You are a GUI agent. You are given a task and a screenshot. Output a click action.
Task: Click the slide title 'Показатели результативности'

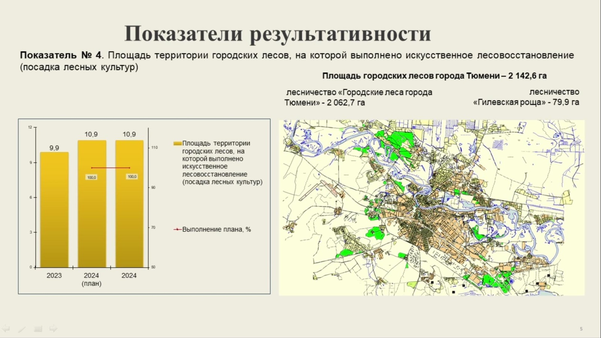[277, 34]
